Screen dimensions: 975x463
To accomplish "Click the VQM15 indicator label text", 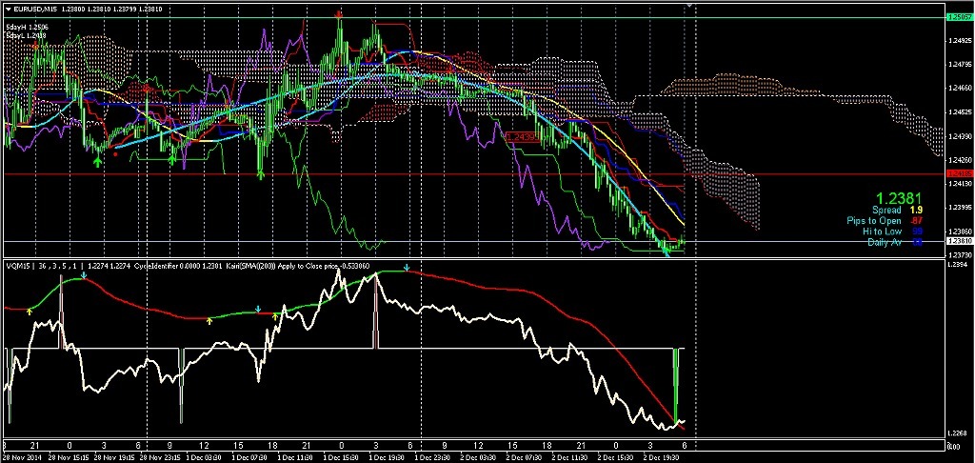I will (x=16, y=266).
